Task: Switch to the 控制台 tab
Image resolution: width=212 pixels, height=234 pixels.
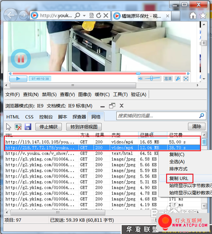Action: point(46,117)
